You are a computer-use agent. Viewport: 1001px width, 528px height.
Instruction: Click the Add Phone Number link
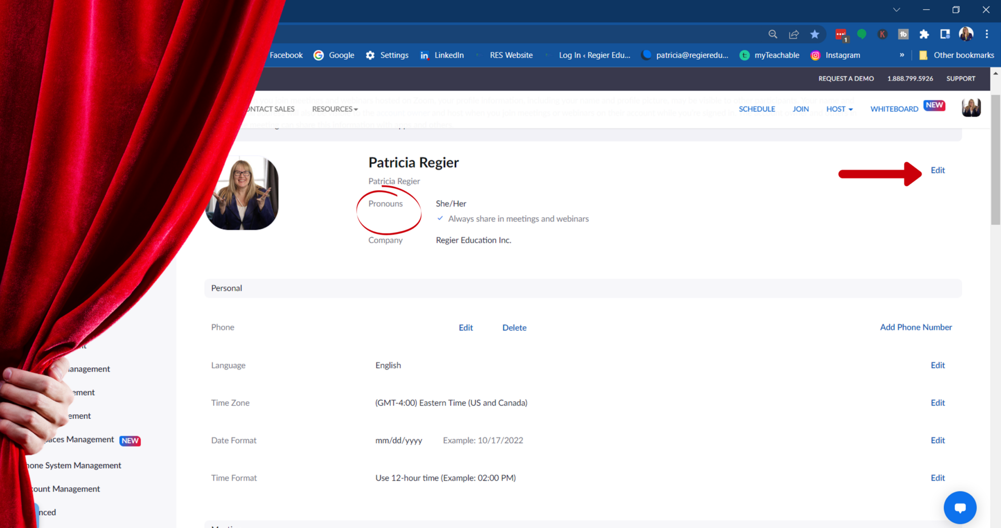(x=916, y=327)
